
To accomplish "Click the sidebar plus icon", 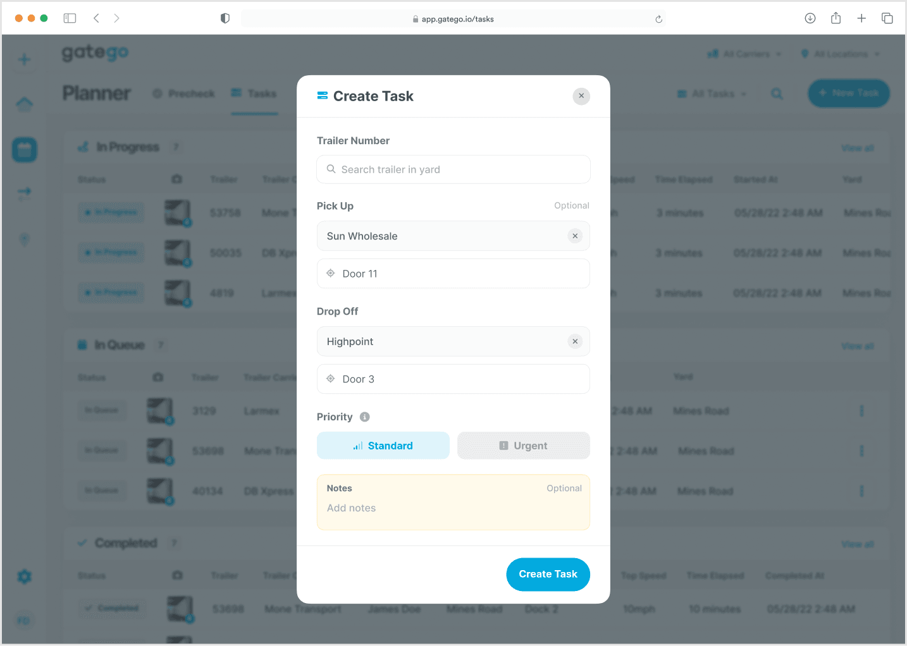I will [x=25, y=59].
